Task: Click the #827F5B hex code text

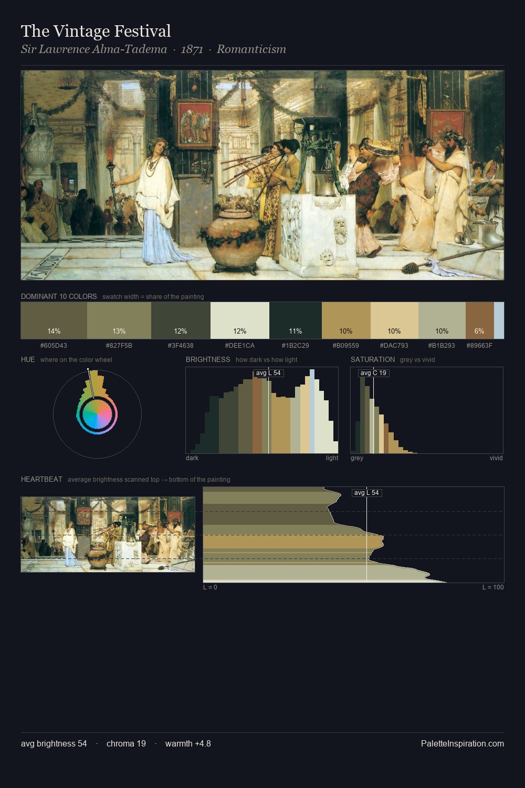Action: pos(119,346)
